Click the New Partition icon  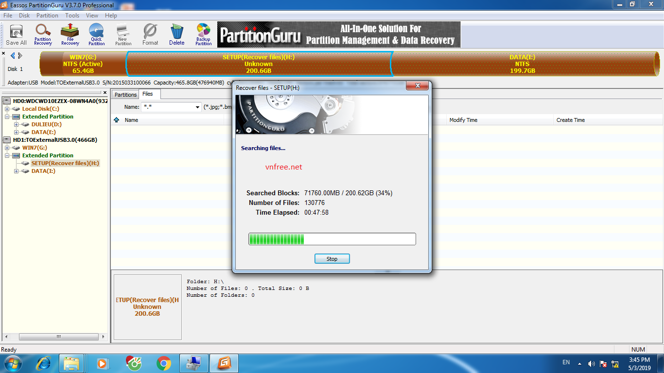123,35
